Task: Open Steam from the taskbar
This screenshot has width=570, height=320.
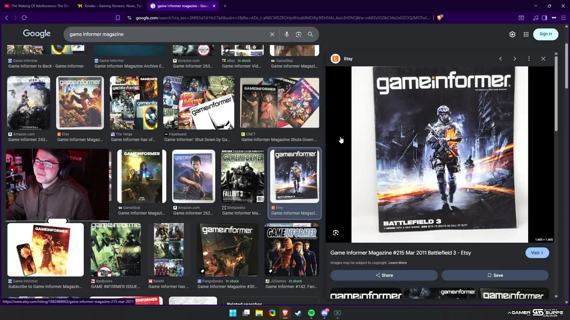Action: [x=298, y=313]
